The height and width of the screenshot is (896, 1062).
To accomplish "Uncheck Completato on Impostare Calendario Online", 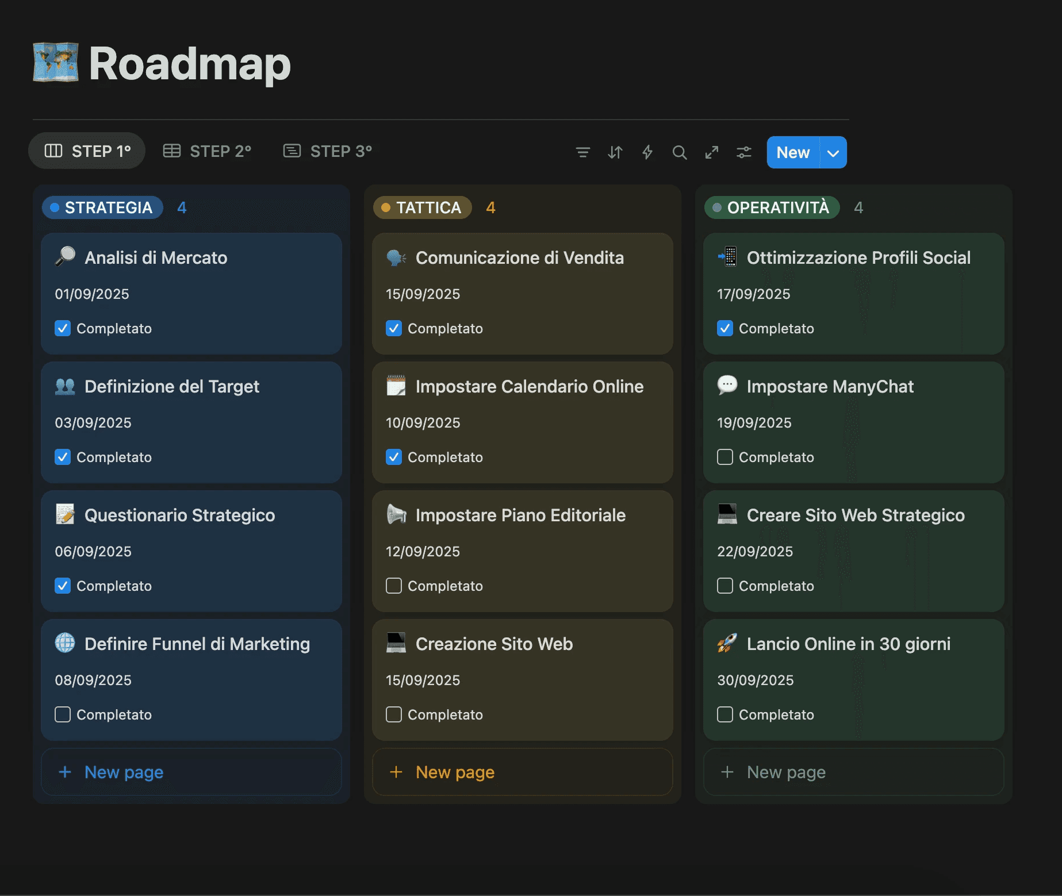I will click(394, 457).
